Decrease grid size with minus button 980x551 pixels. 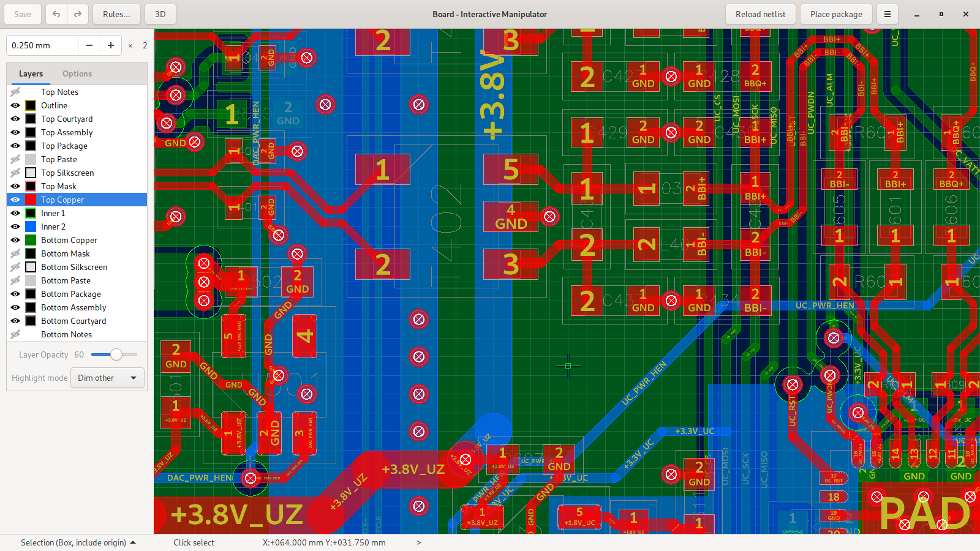(x=89, y=45)
